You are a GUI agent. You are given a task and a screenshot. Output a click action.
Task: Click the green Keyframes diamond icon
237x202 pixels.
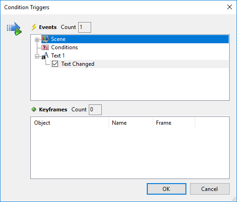click(34, 110)
